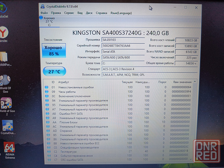Click the total host reads value 10823 GB

click(x=187, y=40)
